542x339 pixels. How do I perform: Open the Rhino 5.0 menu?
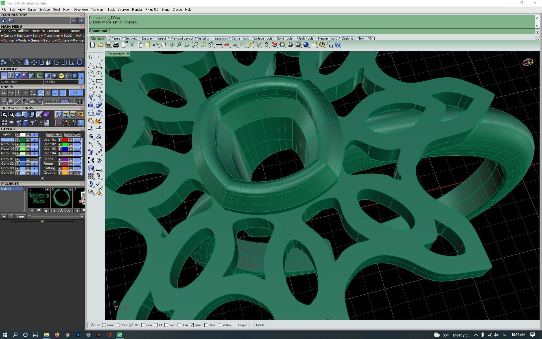click(x=152, y=10)
